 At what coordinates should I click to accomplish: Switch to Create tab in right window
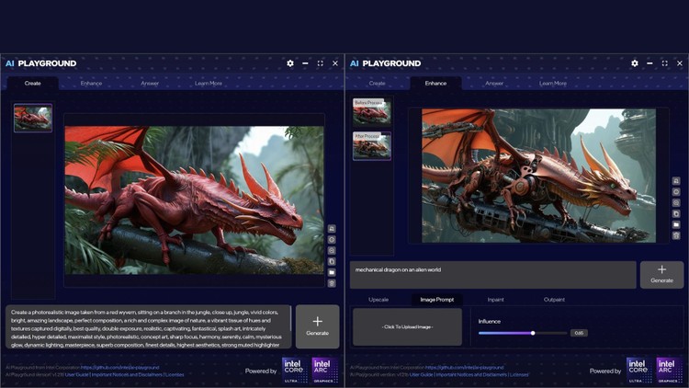[377, 83]
